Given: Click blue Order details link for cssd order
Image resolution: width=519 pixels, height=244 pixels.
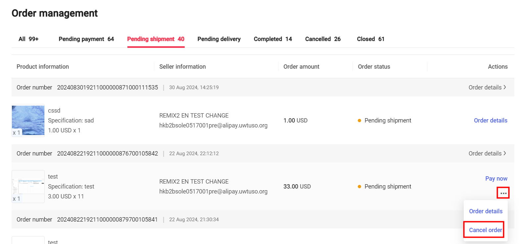Looking at the screenshot, I should point(490,121).
